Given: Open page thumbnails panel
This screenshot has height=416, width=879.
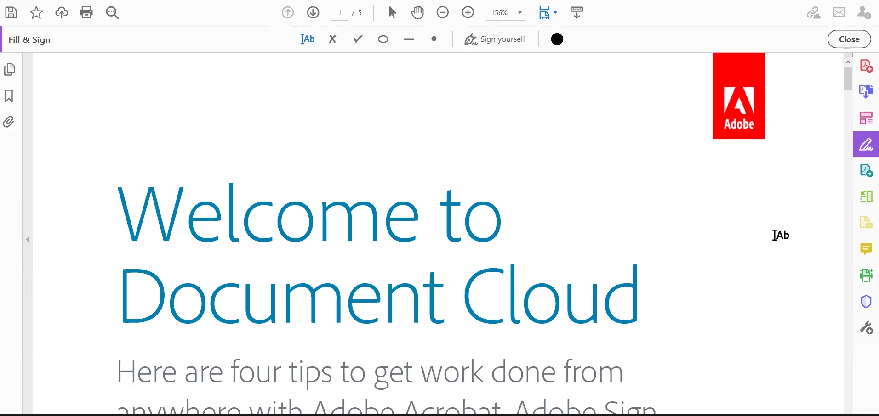Looking at the screenshot, I should point(10,69).
